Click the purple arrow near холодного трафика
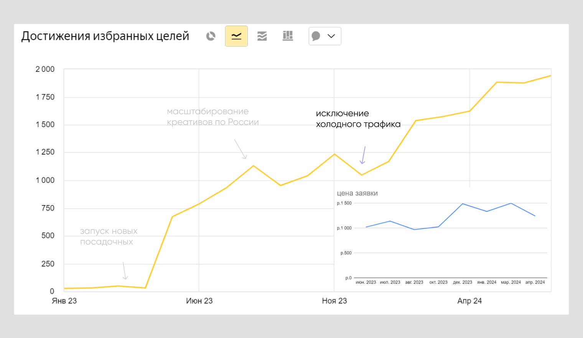583x338 pixels. 363,155
